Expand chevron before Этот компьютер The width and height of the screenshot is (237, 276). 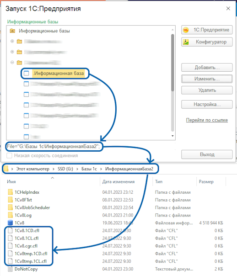pyautogui.click(x=12, y=169)
